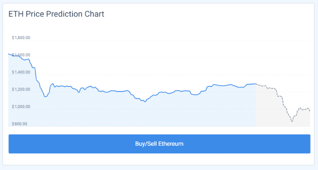Click where the solid line meets the dashed line
Image resolution: width=318 pixels, height=170 pixels.
click(x=255, y=84)
